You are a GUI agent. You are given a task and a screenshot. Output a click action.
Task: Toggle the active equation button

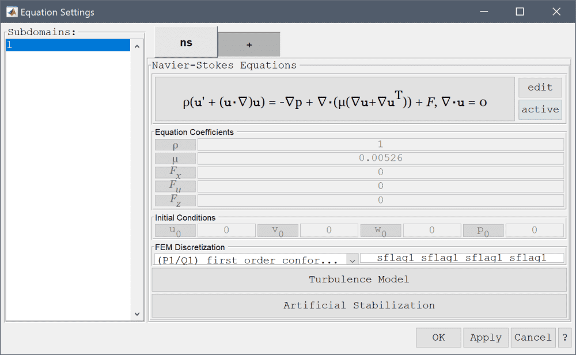coord(540,109)
